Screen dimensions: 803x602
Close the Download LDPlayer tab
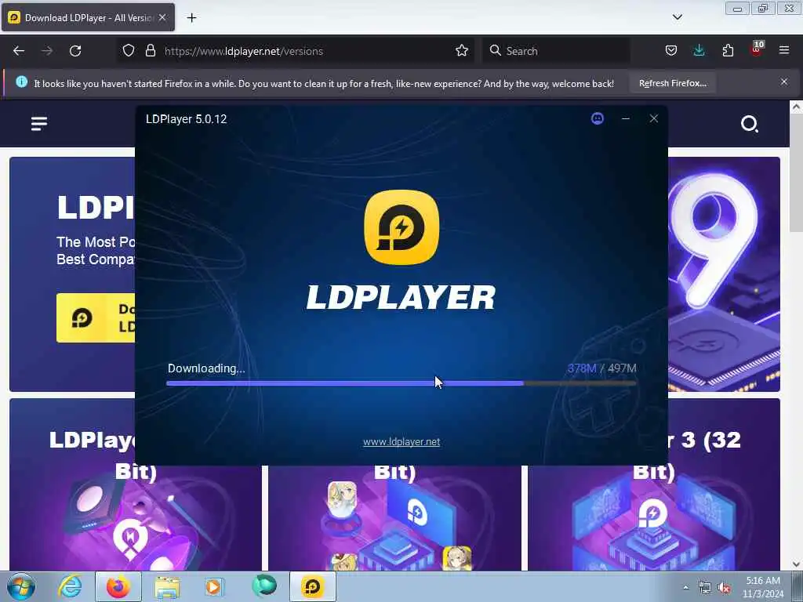162,17
